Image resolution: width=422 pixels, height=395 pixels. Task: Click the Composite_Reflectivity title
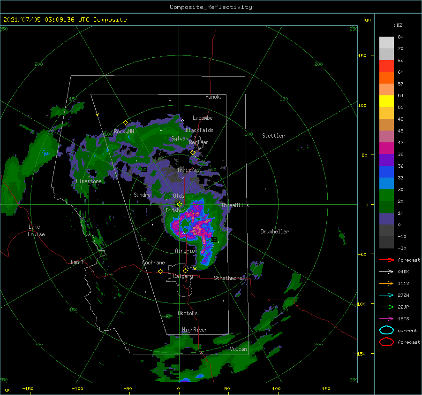pyautogui.click(x=211, y=7)
